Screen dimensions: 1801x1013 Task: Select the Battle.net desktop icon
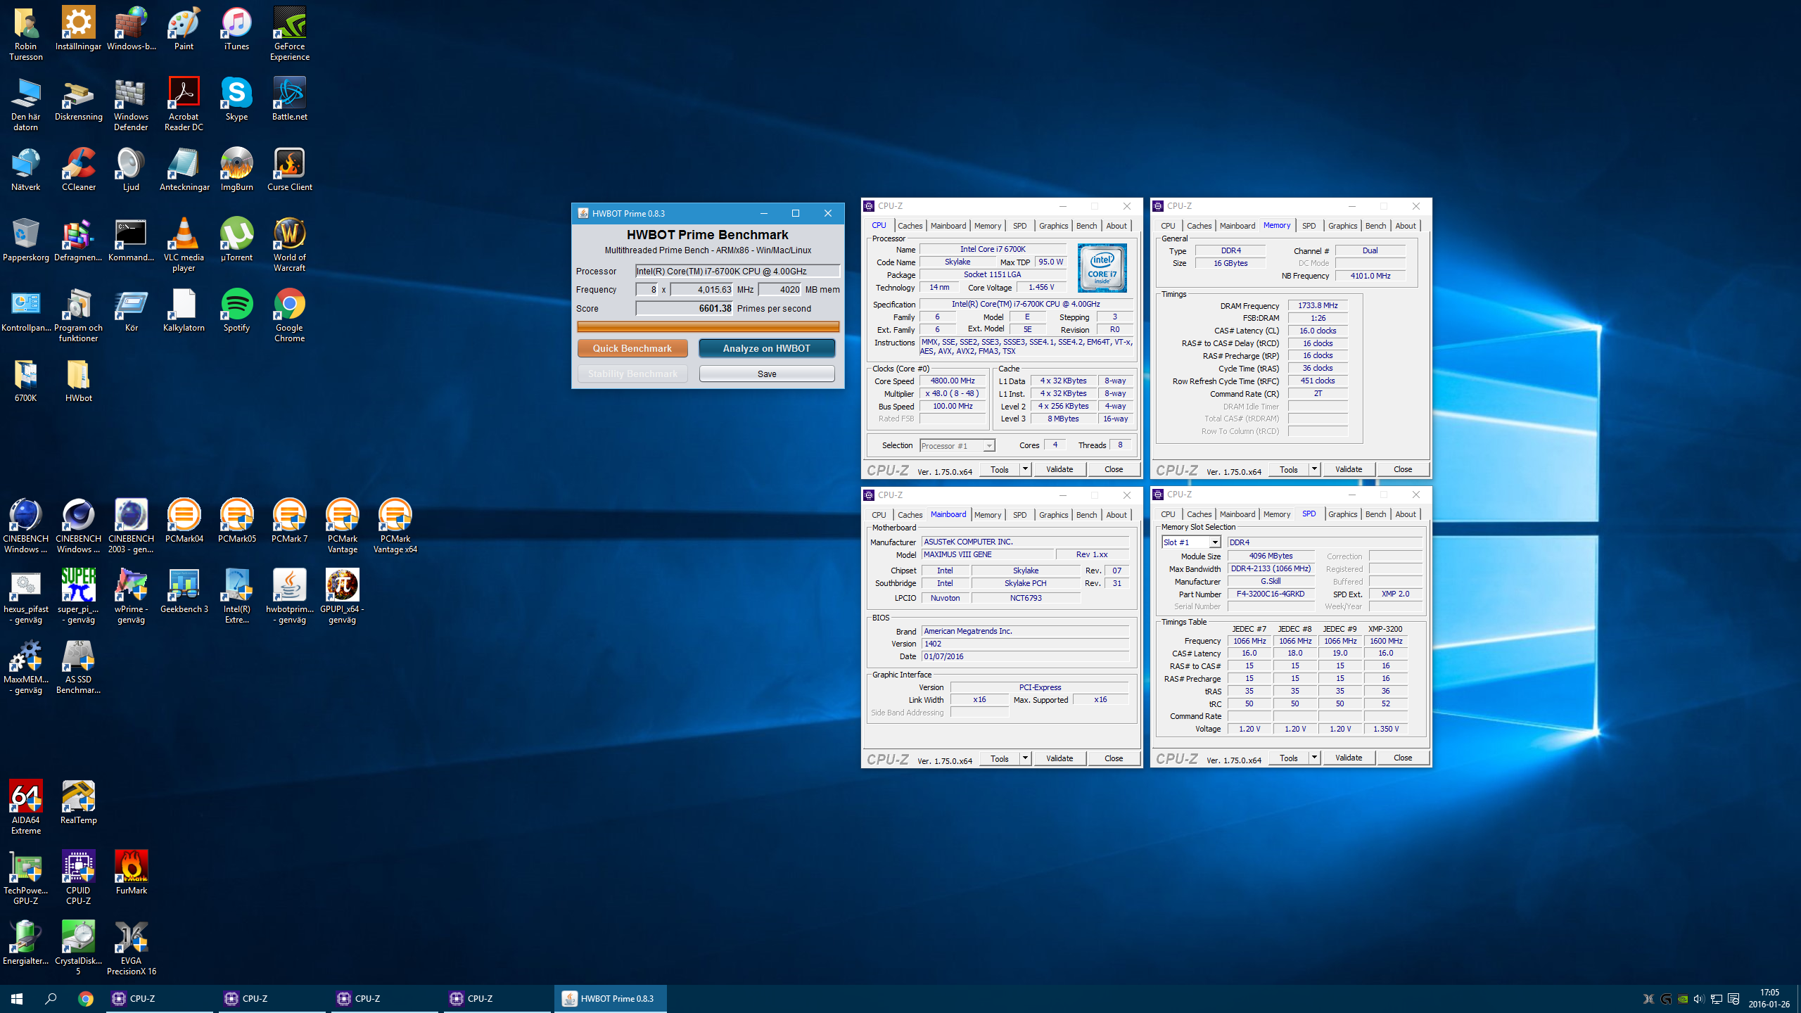click(289, 98)
